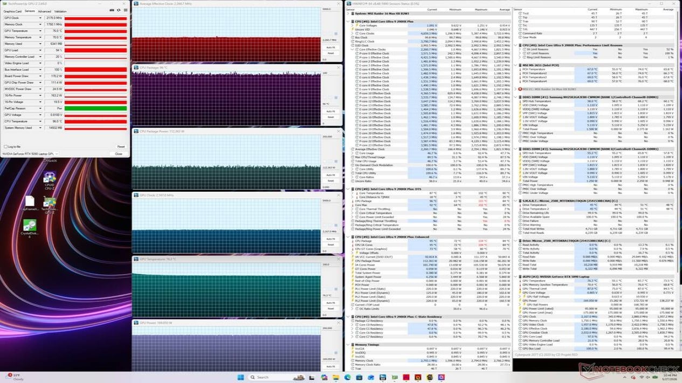Select the Drive Remaining Life row
This screenshot has width=682, height=383.
coord(597,213)
